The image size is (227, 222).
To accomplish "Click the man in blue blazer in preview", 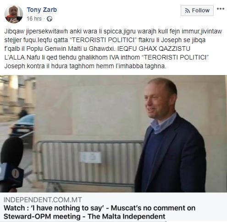I will (x=171, y=137).
